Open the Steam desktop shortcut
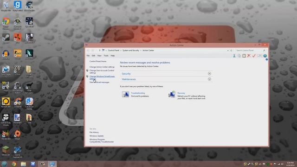This screenshot has height=167, width=297. coord(6,39)
